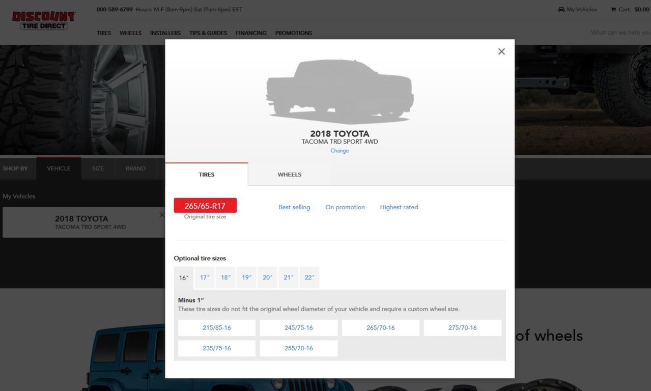
Task: Select the 17" optional size tab
Action: [205, 277]
